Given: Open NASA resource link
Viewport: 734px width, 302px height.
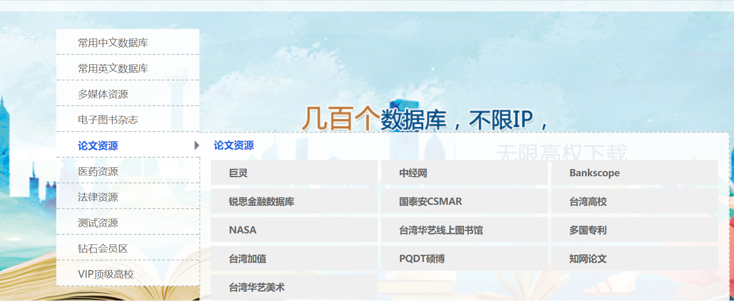Looking at the screenshot, I should [x=294, y=230].
